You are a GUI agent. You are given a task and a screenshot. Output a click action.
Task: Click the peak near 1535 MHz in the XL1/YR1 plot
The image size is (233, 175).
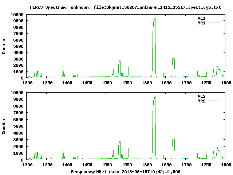pos(120,61)
